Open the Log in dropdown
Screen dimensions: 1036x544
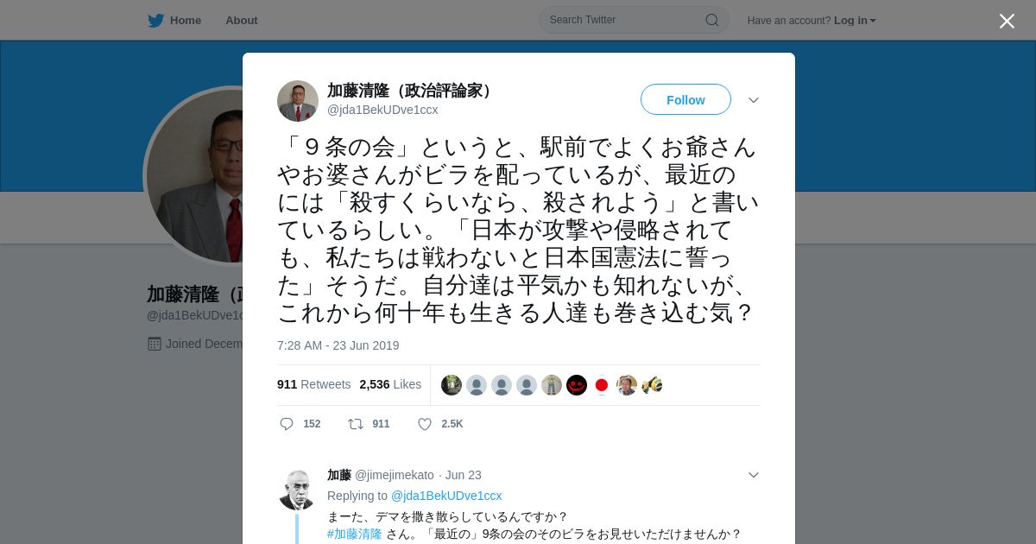pos(856,21)
